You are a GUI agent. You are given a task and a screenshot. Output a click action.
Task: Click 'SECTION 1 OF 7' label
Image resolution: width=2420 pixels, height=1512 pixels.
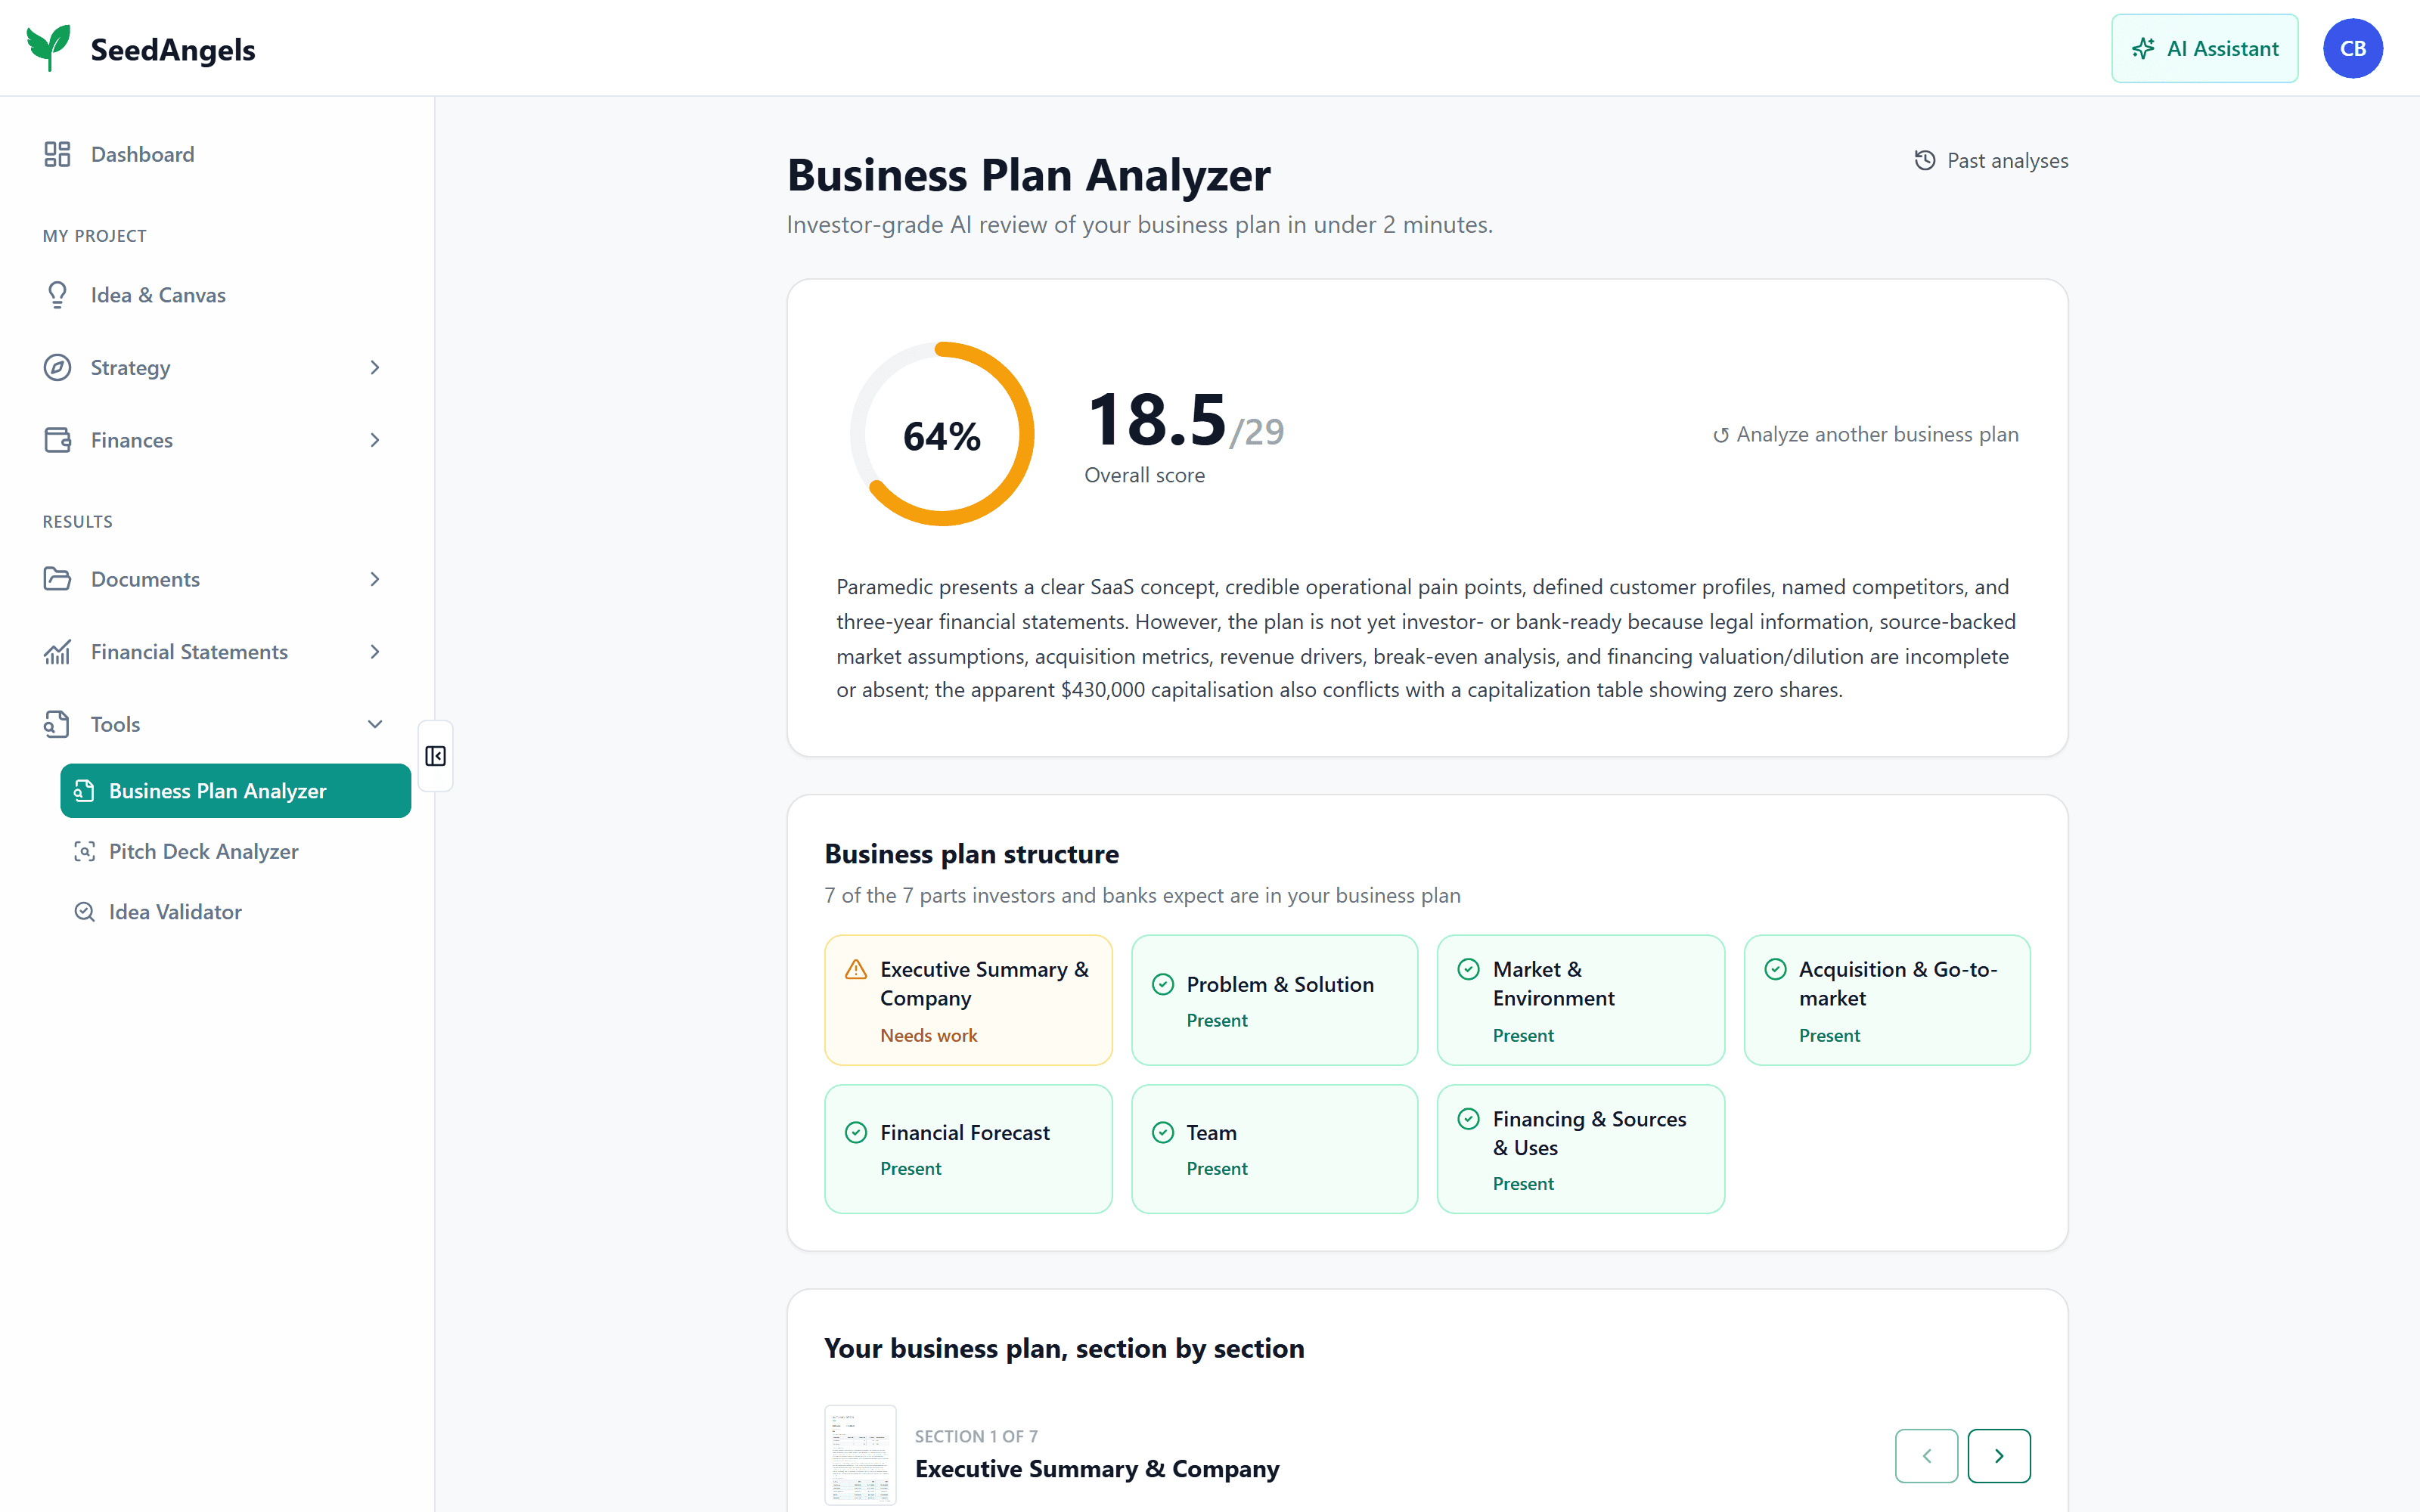[976, 1436]
